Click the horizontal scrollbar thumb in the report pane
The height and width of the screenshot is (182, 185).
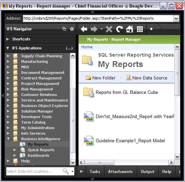[x=99, y=163]
